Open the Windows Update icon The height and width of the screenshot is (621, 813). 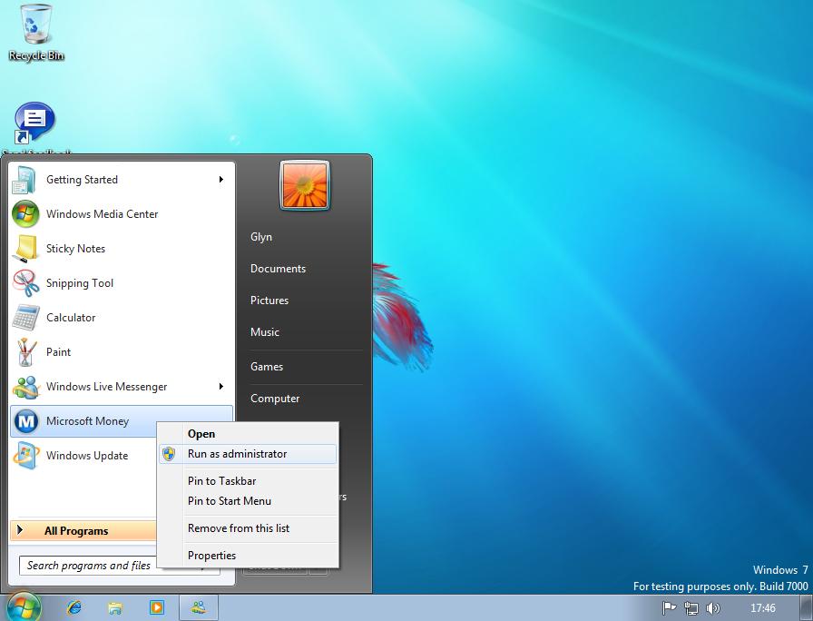(25, 456)
